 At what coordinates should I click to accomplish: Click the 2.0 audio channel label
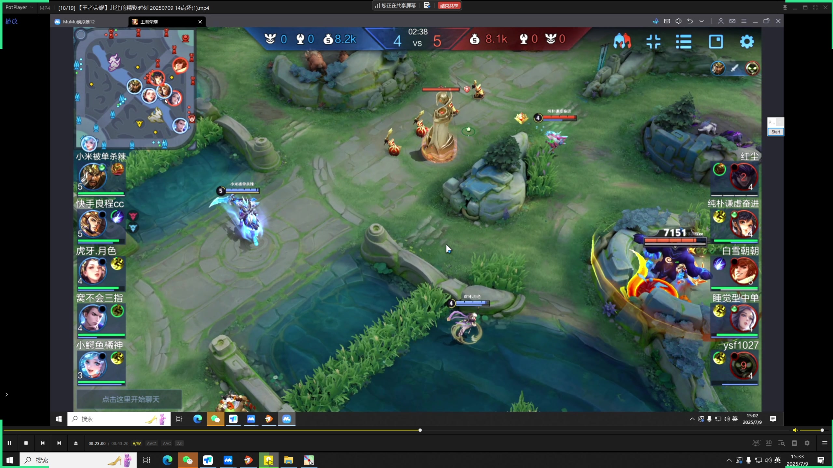(179, 443)
